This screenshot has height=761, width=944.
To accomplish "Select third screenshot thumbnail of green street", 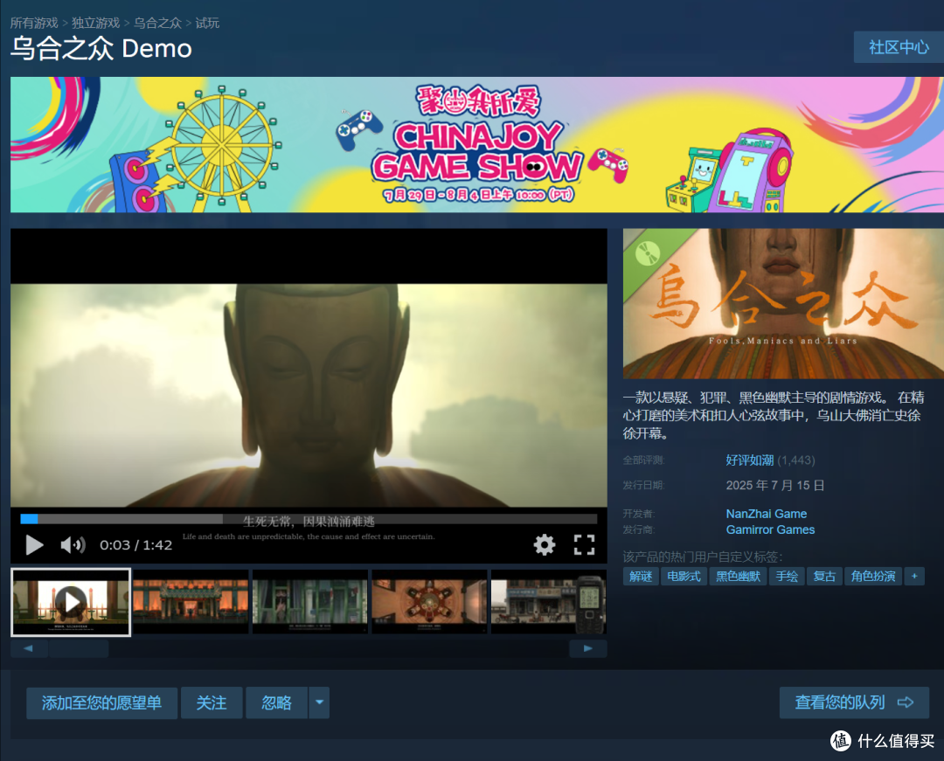I will pyautogui.click(x=310, y=602).
